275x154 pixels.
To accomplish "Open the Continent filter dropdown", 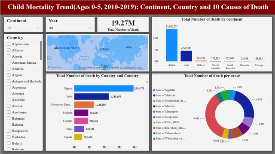I will click(23, 28).
